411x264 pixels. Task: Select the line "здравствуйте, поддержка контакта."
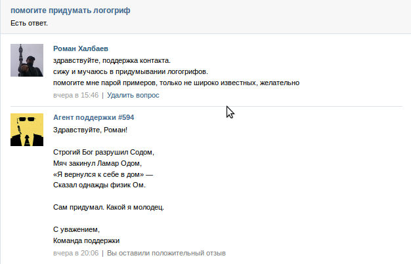pos(112,61)
